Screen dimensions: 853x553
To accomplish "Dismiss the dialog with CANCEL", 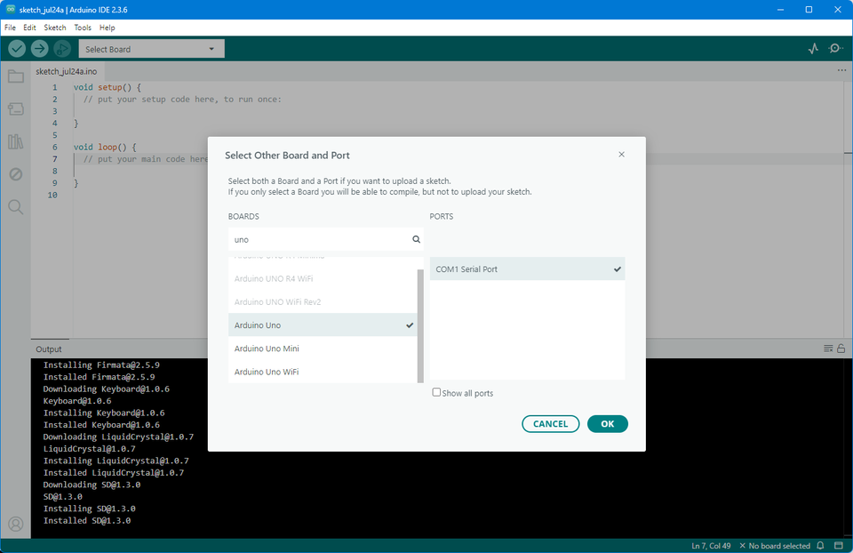I will coord(550,424).
